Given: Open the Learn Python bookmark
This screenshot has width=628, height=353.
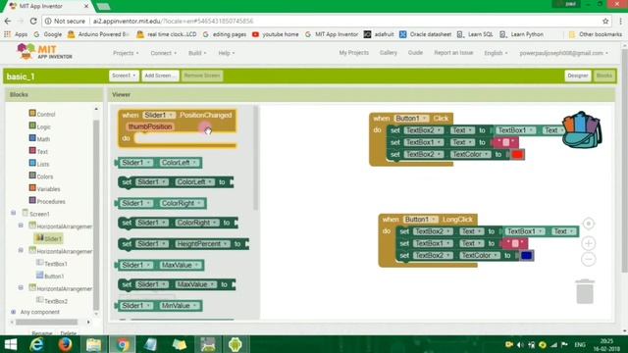Looking at the screenshot, I should tap(521, 34).
